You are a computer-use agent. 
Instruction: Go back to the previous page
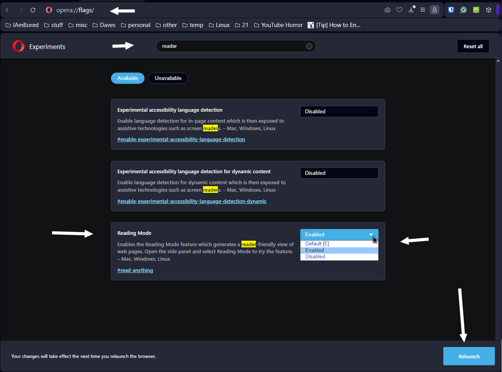(x=7, y=10)
